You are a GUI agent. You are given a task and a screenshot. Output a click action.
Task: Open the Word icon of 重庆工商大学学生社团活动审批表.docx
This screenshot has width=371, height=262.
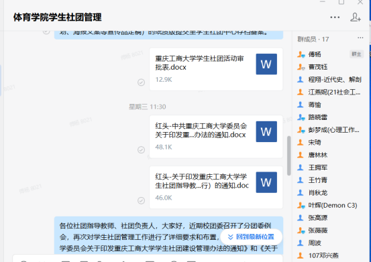(266, 64)
